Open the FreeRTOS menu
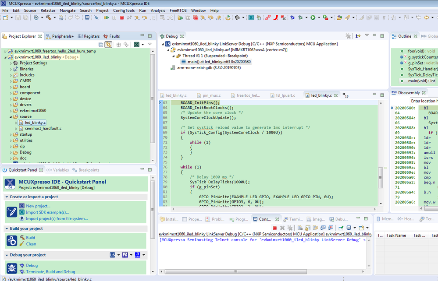This screenshot has width=438, height=281. [178, 11]
